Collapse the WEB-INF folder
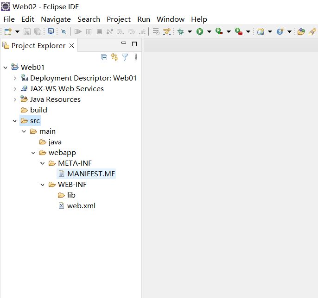318x298 pixels. tap(42, 185)
